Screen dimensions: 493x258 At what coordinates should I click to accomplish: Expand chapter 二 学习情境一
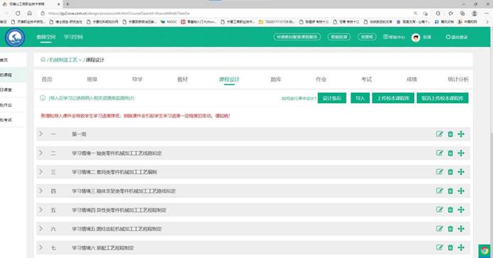point(41,153)
